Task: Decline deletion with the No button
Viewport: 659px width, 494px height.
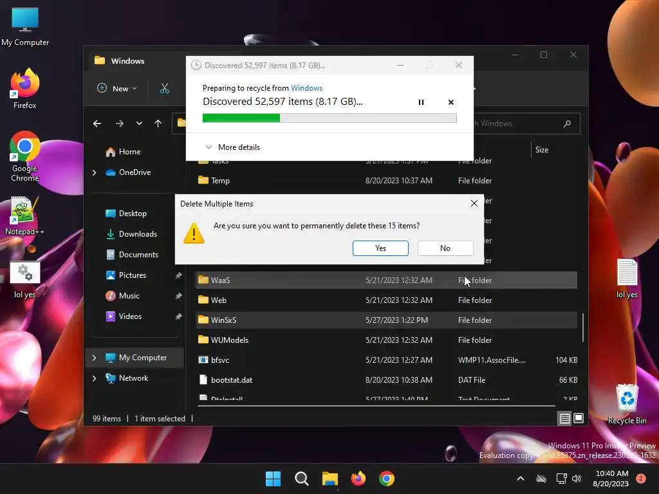Action: 445,248
